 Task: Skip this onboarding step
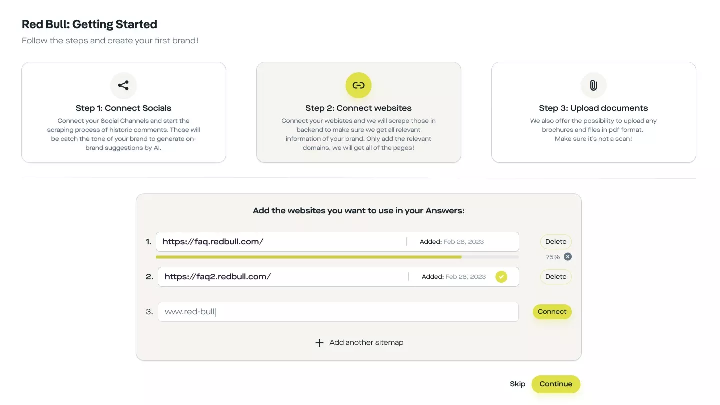click(517, 384)
